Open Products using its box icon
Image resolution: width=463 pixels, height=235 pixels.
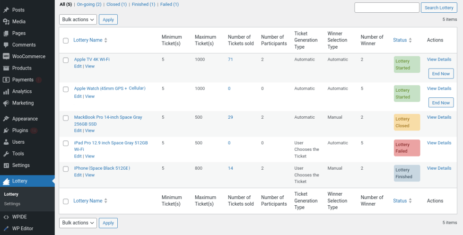(x=6, y=68)
